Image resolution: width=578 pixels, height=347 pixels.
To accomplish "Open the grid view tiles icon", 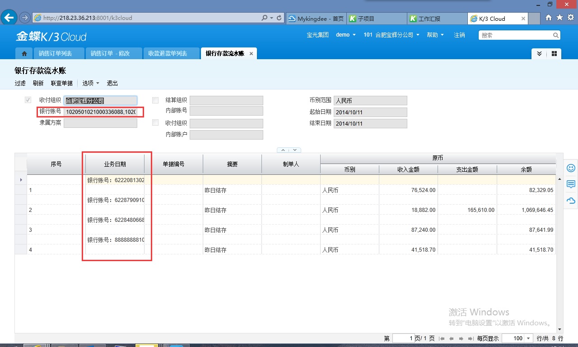I will (554, 53).
